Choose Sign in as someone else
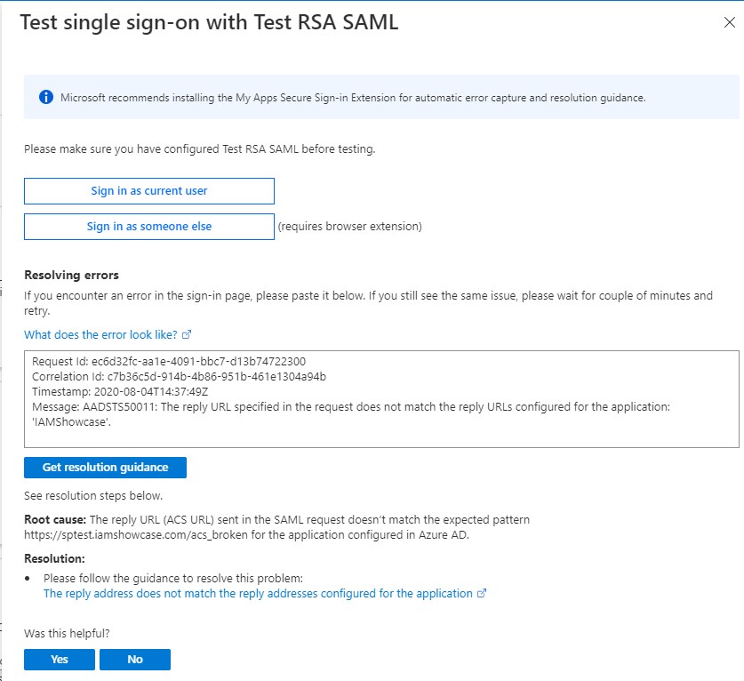The height and width of the screenshot is (681, 744). click(x=149, y=227)
